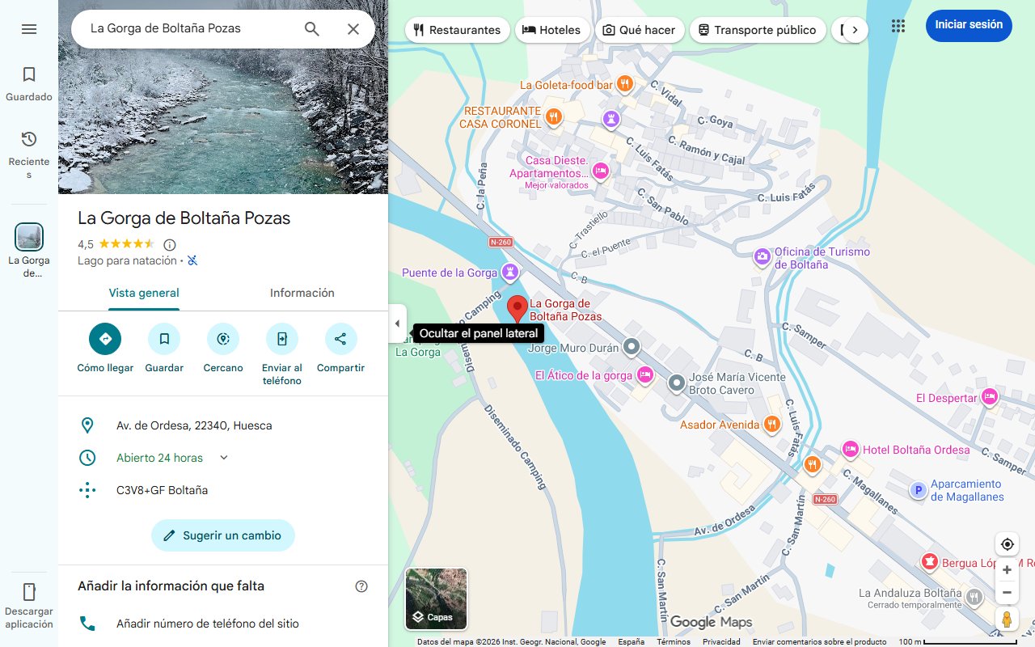Click the magnifying glass search icon
The height and width of the screenshot is (647, 1035).
pos(311,28)
